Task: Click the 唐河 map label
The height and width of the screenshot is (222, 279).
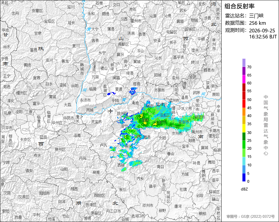Action: pyautogui.click(x=178, y=206)
